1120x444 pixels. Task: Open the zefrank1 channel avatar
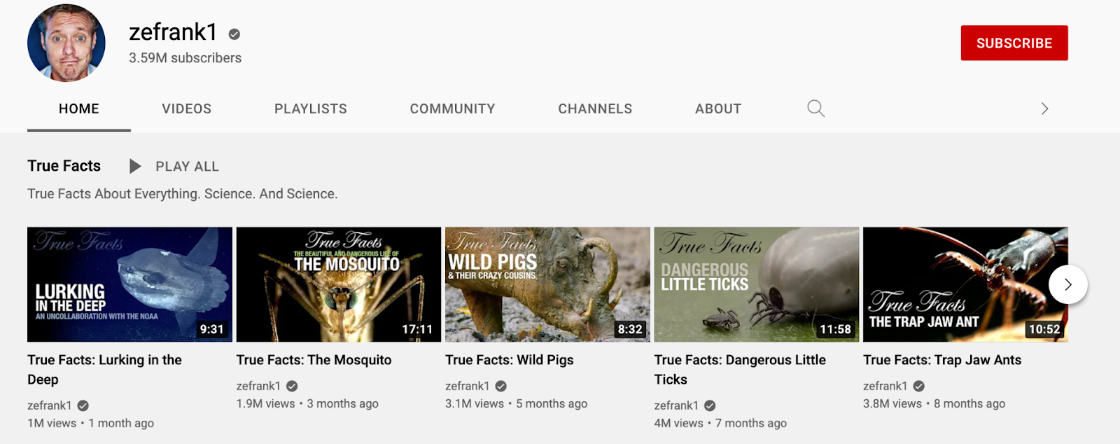point(66,43)
